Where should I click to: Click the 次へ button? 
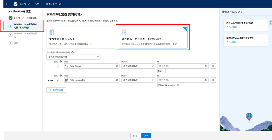tap(146, 136)
